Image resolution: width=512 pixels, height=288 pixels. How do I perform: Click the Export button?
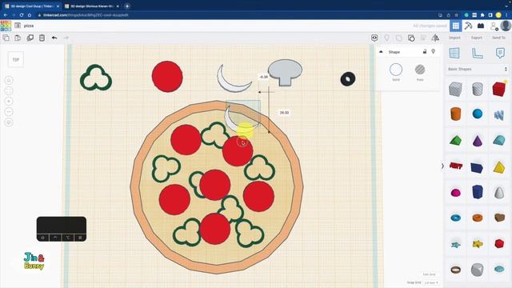[477, 38]
